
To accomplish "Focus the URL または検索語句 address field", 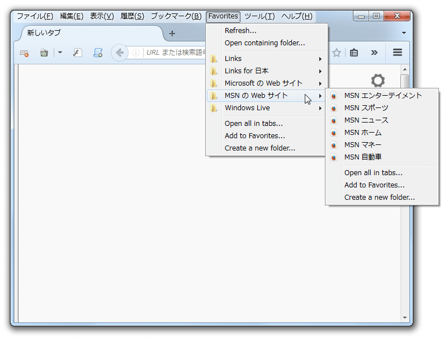I will [176, 53].
